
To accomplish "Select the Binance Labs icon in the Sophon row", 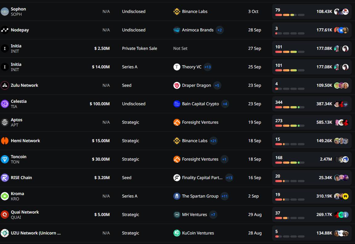I will (x=177, y=11).
